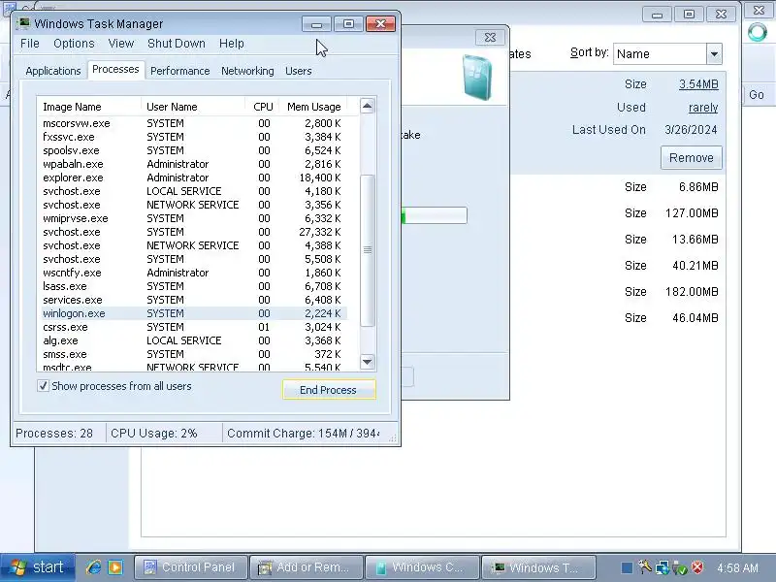Sort processes by Mem Usage column
776x582 pixels.
(312, 107)
